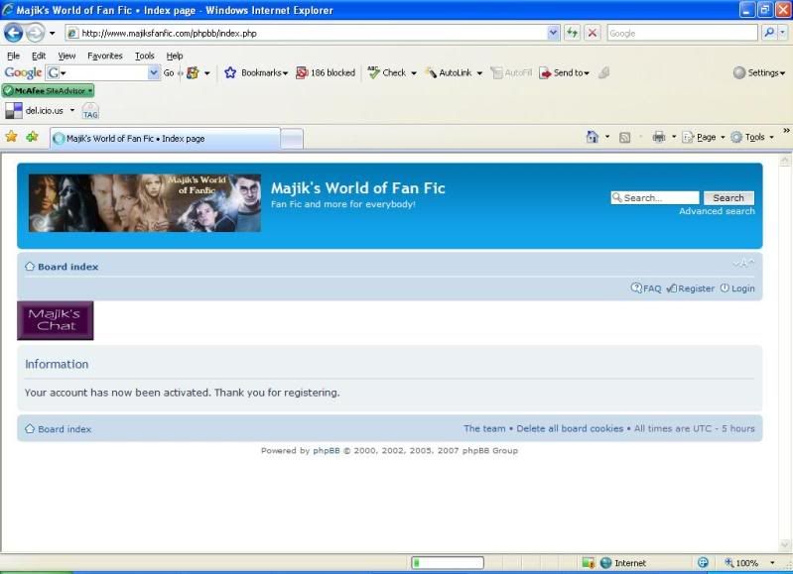Screen dimensions: 793x574
Task: Open the Favorites menu
Action: click(x=104, y=56)
